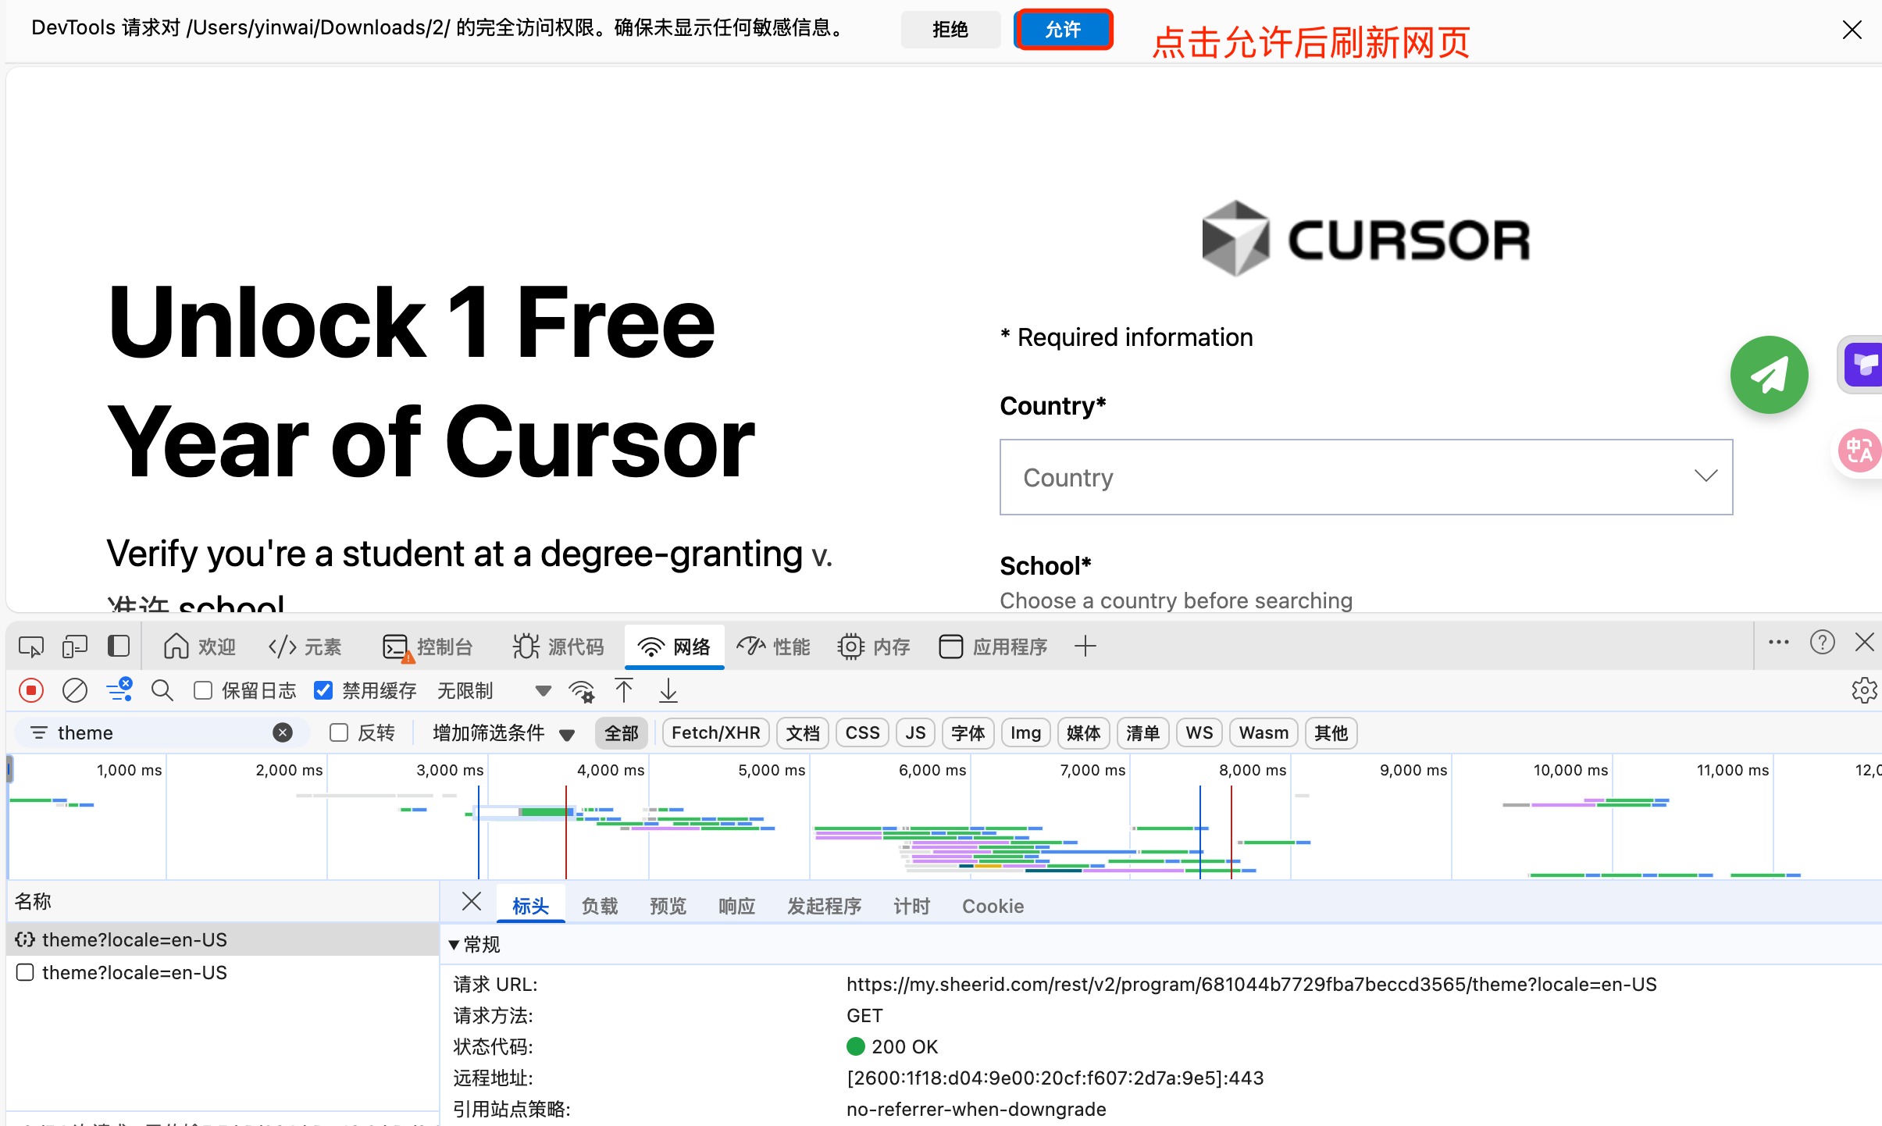Clear the network log with the clear icon
This screenshot has height=1126, width=1882.
click(75, 690)
